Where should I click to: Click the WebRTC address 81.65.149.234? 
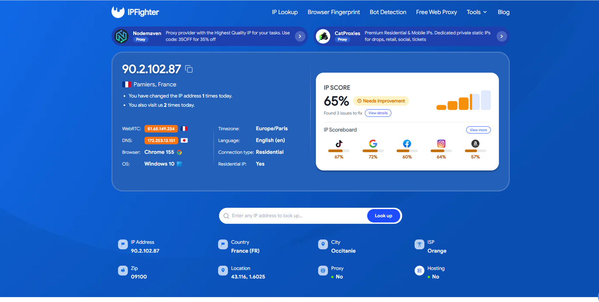pos(161,129)
